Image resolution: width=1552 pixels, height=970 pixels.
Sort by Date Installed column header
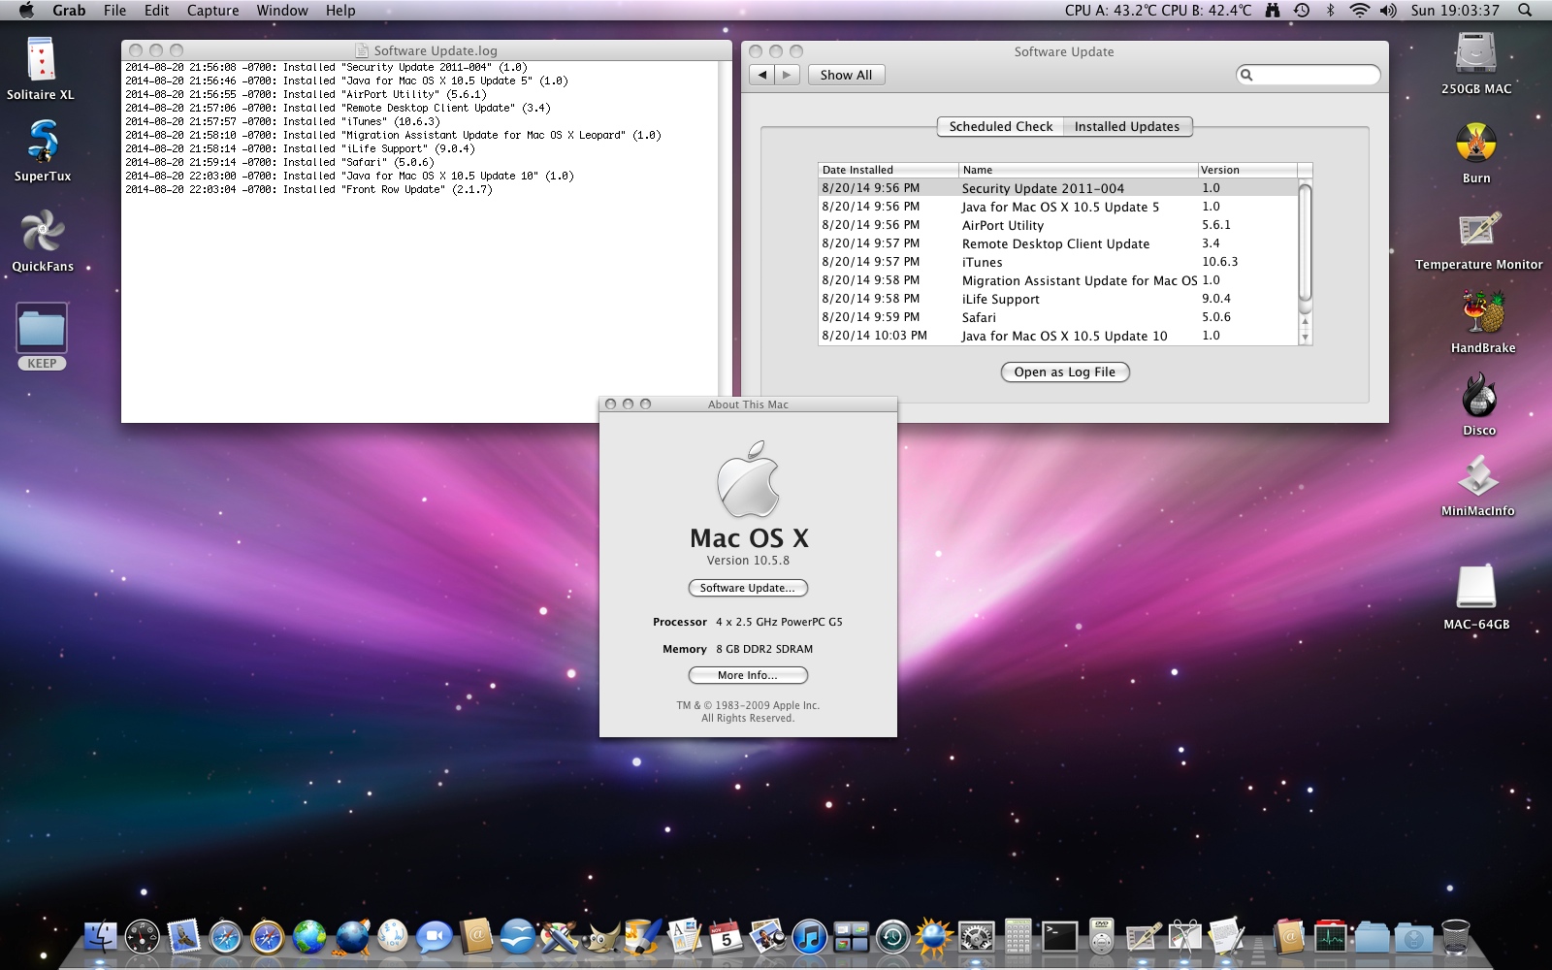click(x=889, y=170)
